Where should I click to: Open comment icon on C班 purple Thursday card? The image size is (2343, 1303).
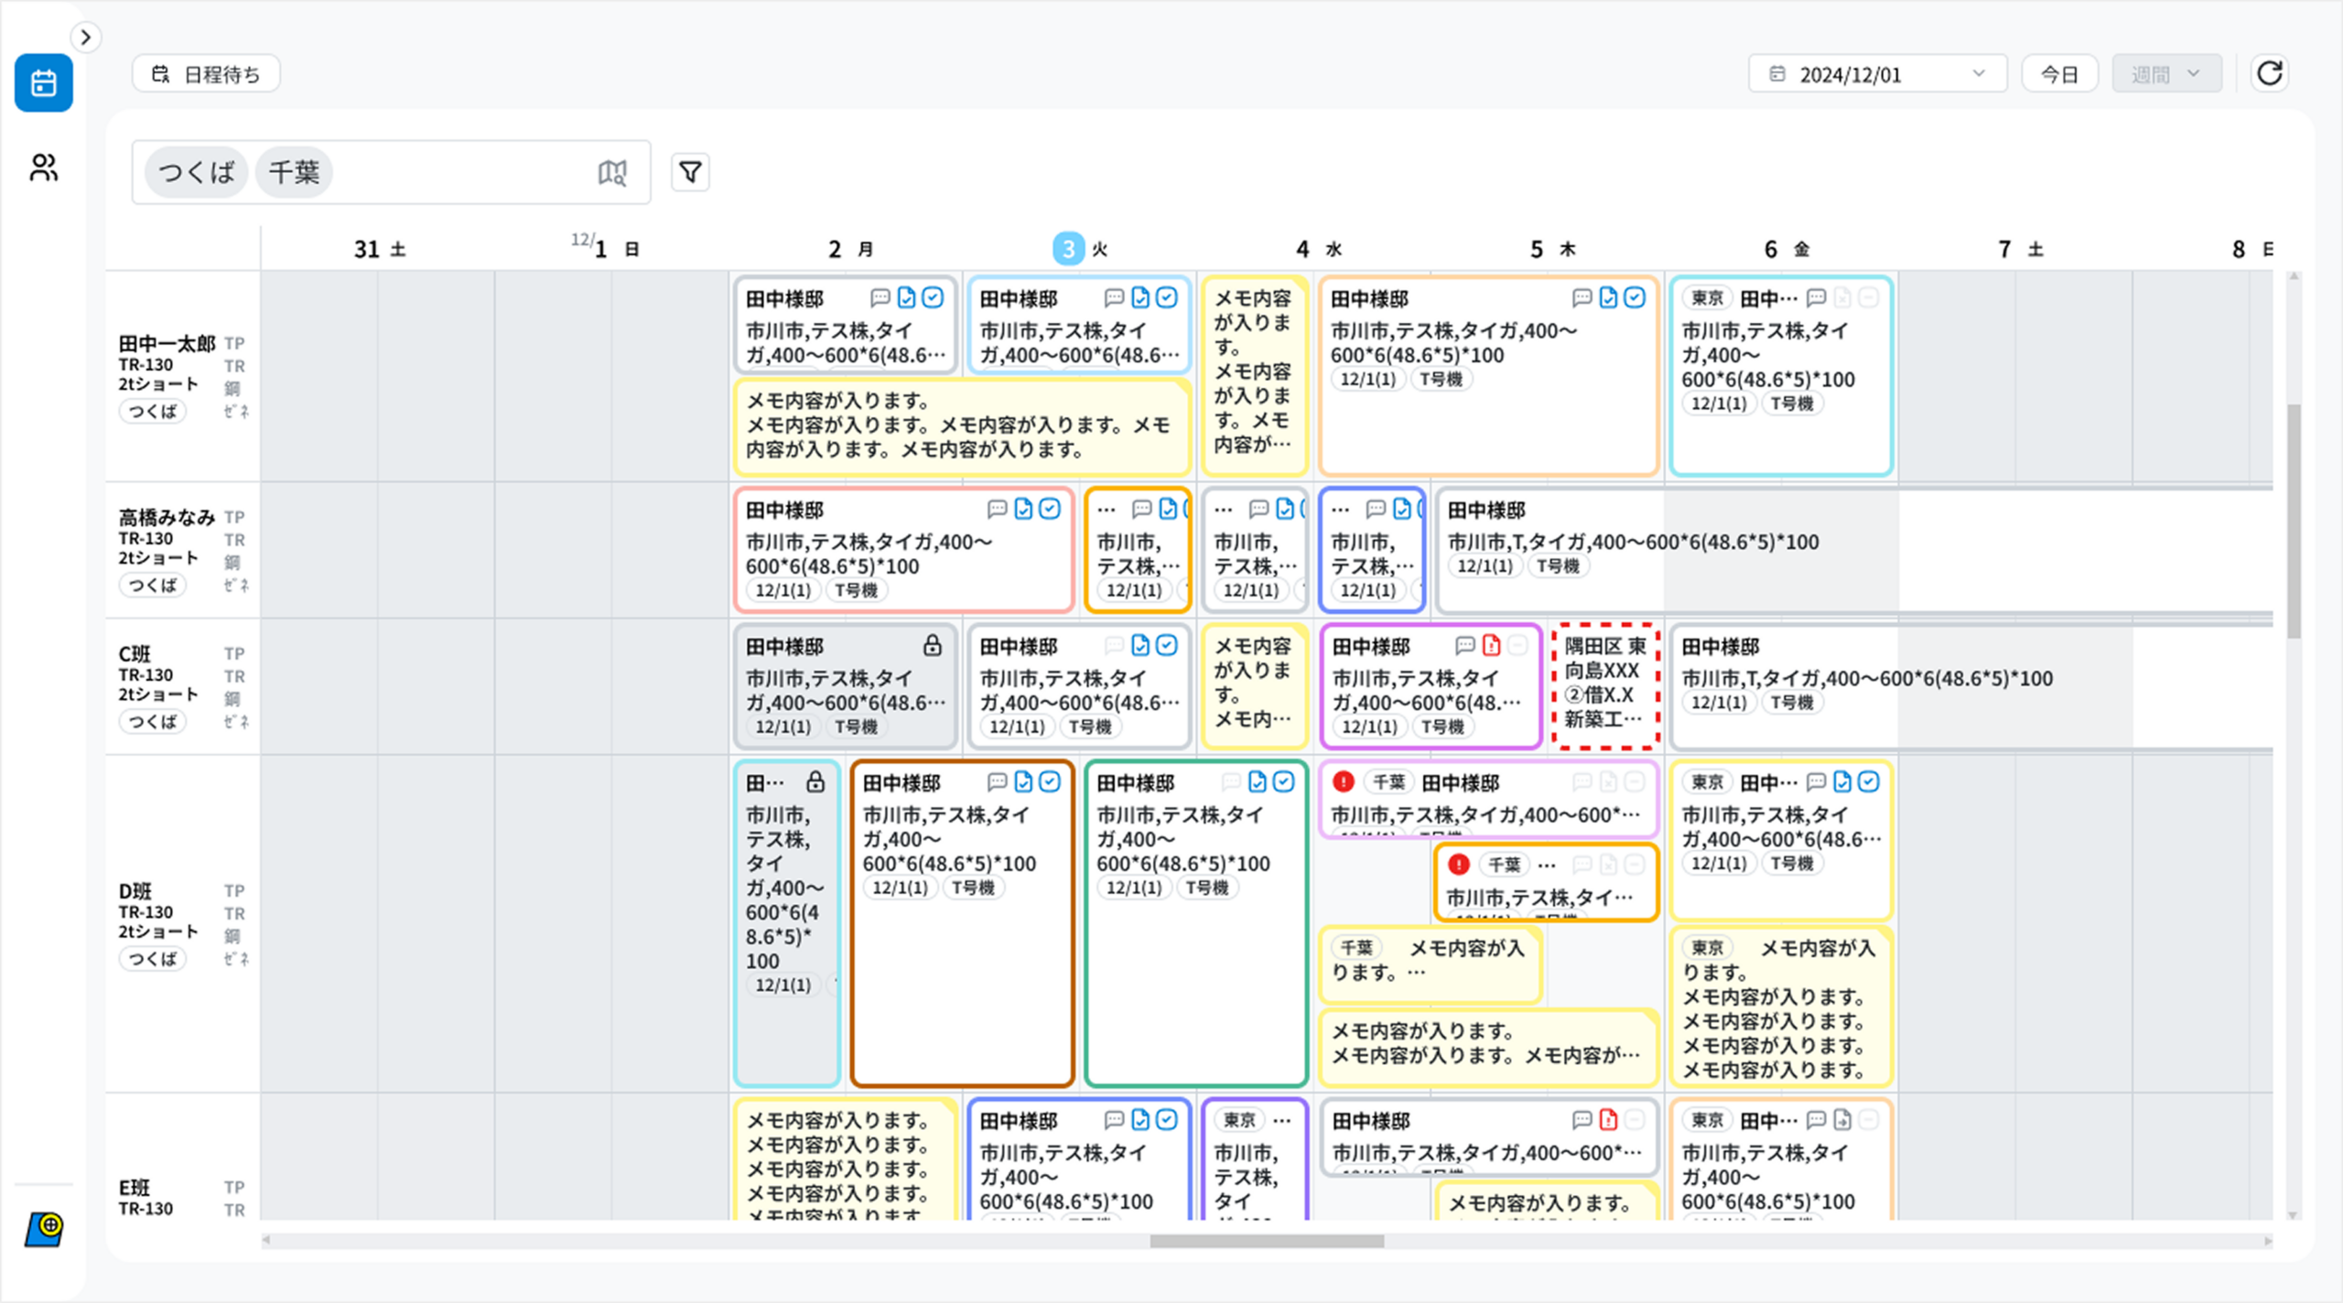point(1465,645)
